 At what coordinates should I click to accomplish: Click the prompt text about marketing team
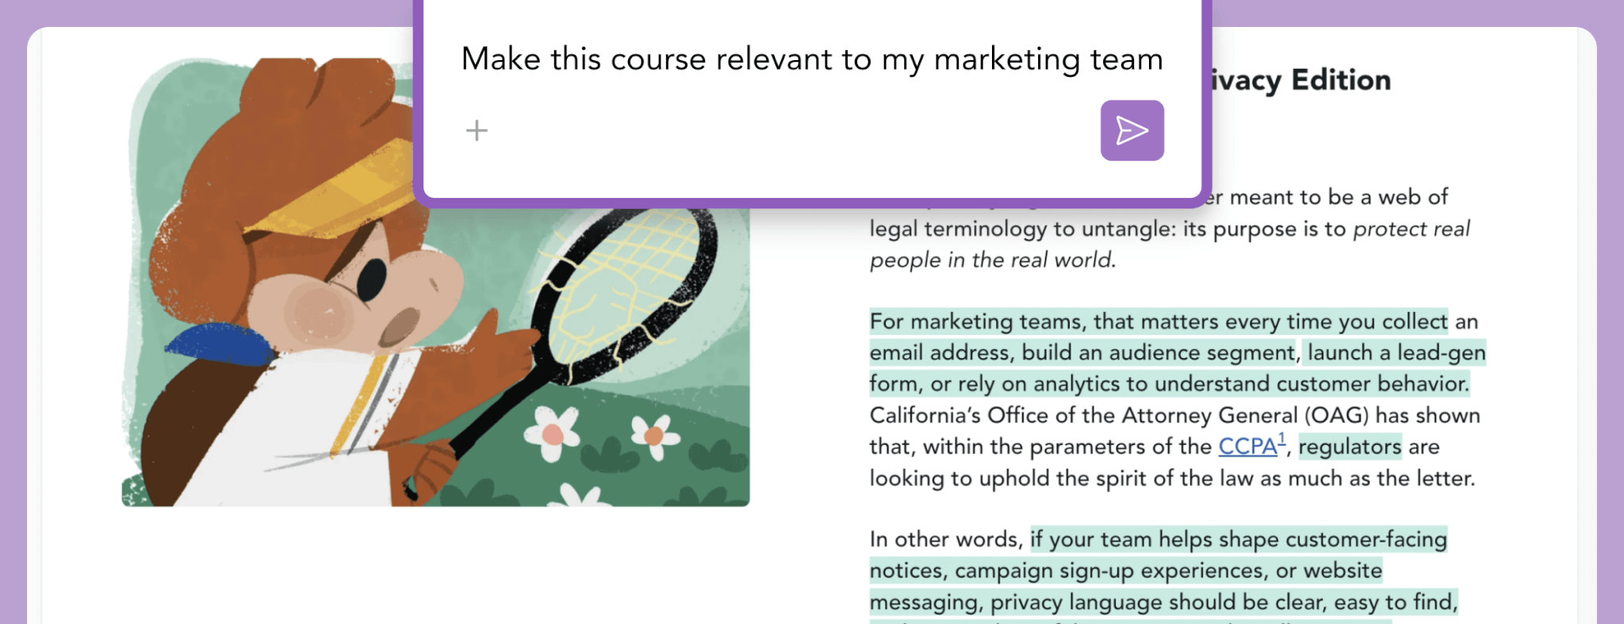coord(811,59)
